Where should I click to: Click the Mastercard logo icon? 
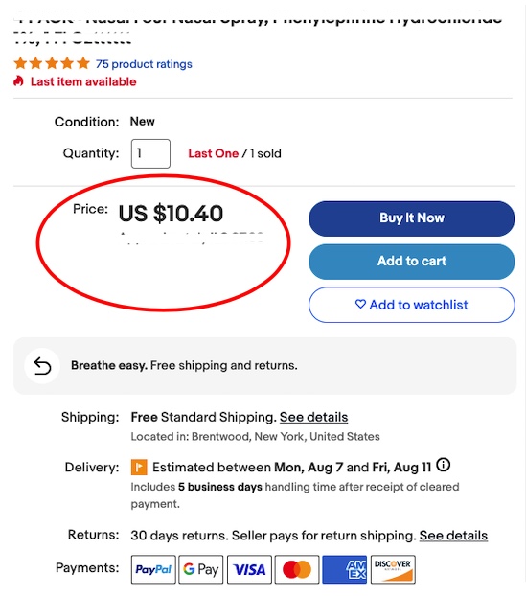[297, 569]
